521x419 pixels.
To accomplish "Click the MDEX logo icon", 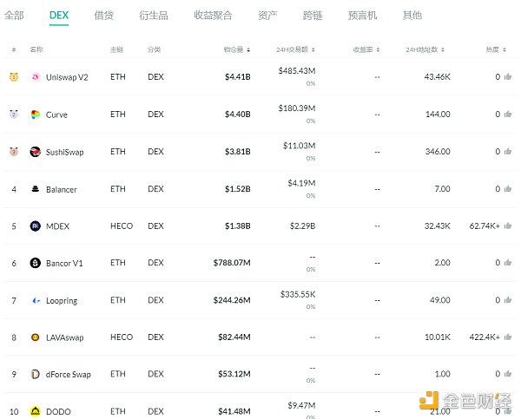I will (x=36, y=226).
